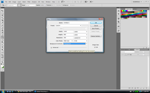150x93 pixels.
Task: Select the Rectangular Marquee tool
Action: pyautogui.click(x=2, y=13)
